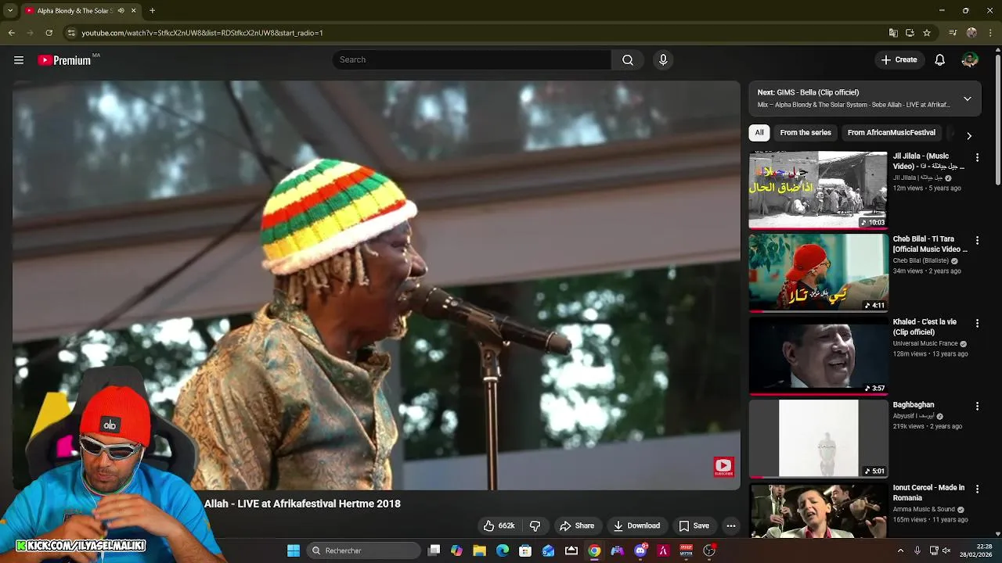Open options menu for Baghbaghan video
This screenshot has height=563, width=1002.
977,407
